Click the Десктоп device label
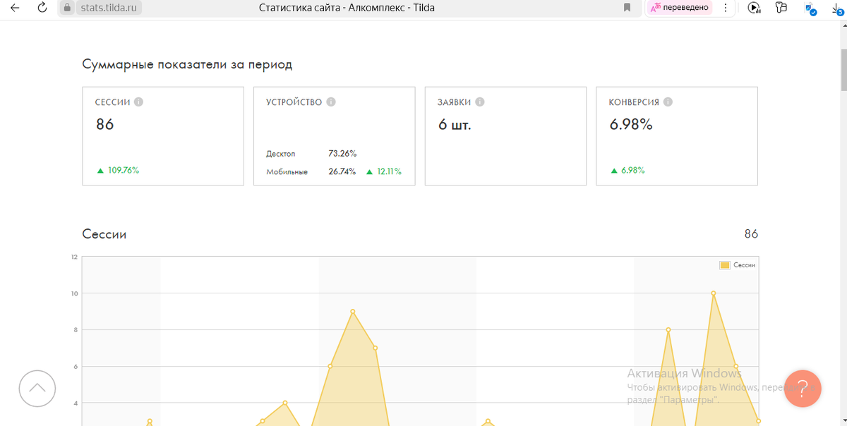The width and height of the screenshot is (847, 426). click(281, 154)
